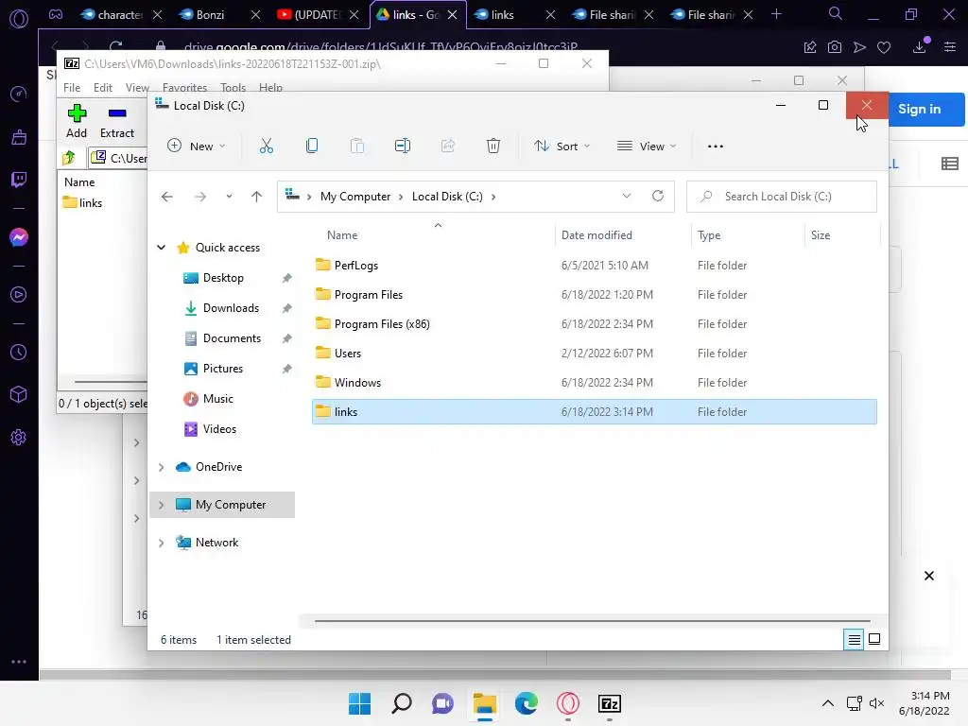Image resolution: width=968 pixels, height=726 pixels.
Task: Open the Tools menu in 7-Zip
Action: [x=233, y=88]
